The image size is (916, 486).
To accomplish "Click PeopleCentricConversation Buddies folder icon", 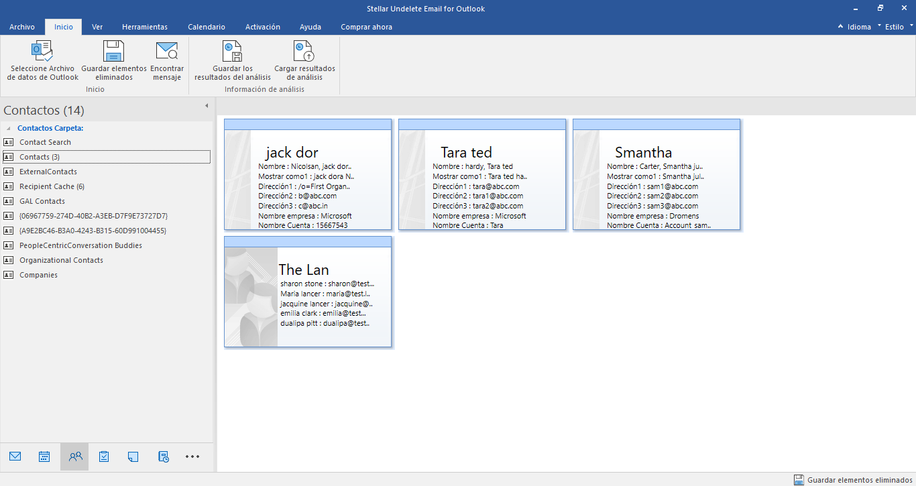I will coord(9,245).
